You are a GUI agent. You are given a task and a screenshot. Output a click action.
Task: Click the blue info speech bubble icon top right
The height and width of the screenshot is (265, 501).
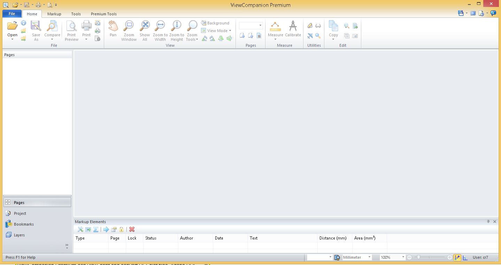(493, 13)
